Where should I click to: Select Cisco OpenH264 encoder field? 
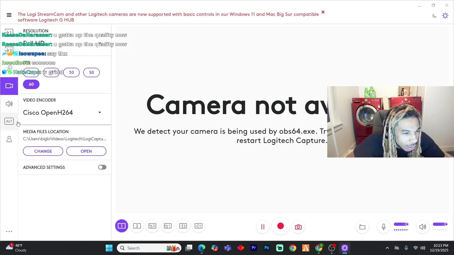pyautogui.click(x=62, y=113)
